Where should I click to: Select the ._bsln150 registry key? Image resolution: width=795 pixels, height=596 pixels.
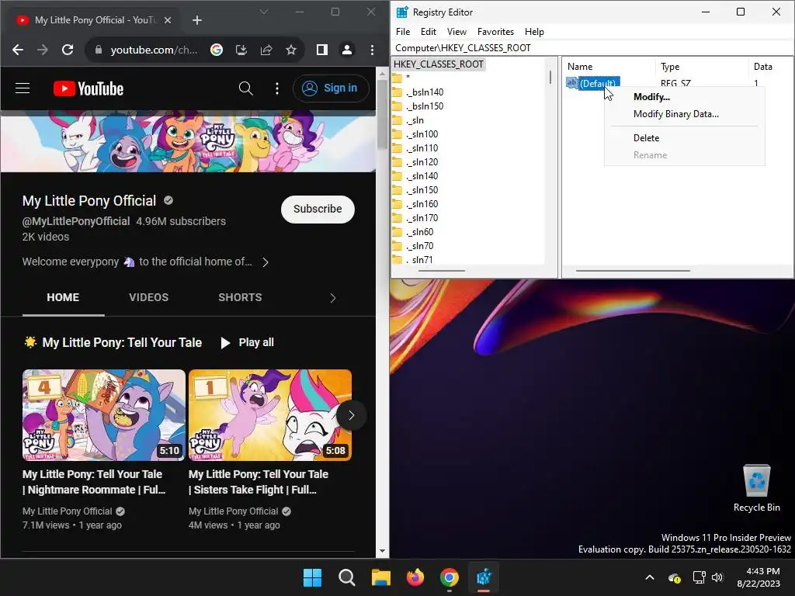[x=425, y=106]
